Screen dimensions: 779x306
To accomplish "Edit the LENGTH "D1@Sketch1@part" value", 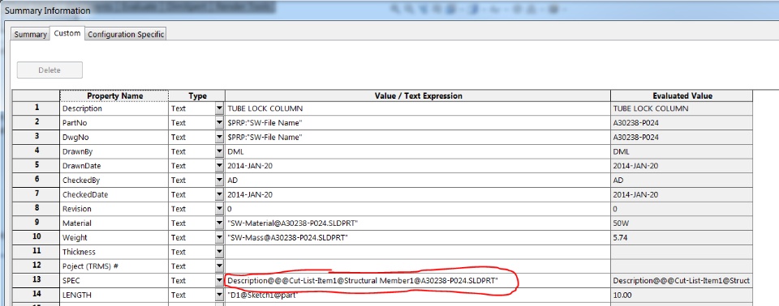I will click(418, 295).
